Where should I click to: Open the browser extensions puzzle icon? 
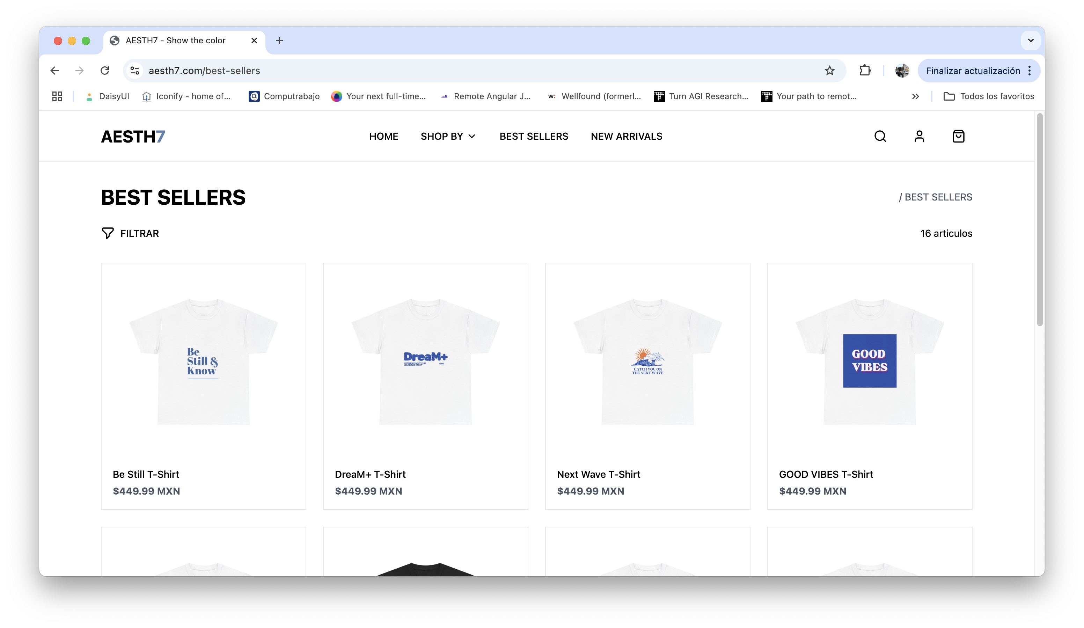point(865,71)
